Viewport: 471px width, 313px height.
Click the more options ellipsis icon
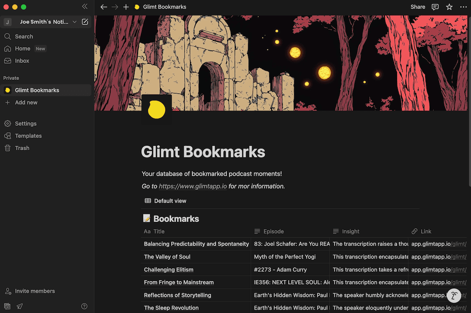point(464,7)
